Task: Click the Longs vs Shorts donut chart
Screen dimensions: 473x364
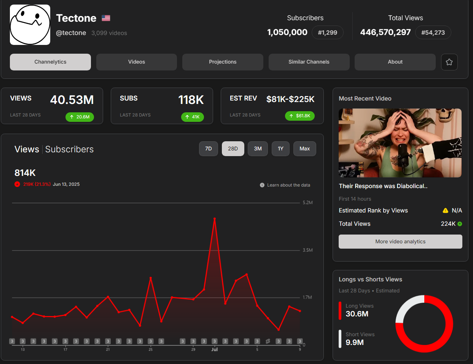Action: tap(424, 324)
